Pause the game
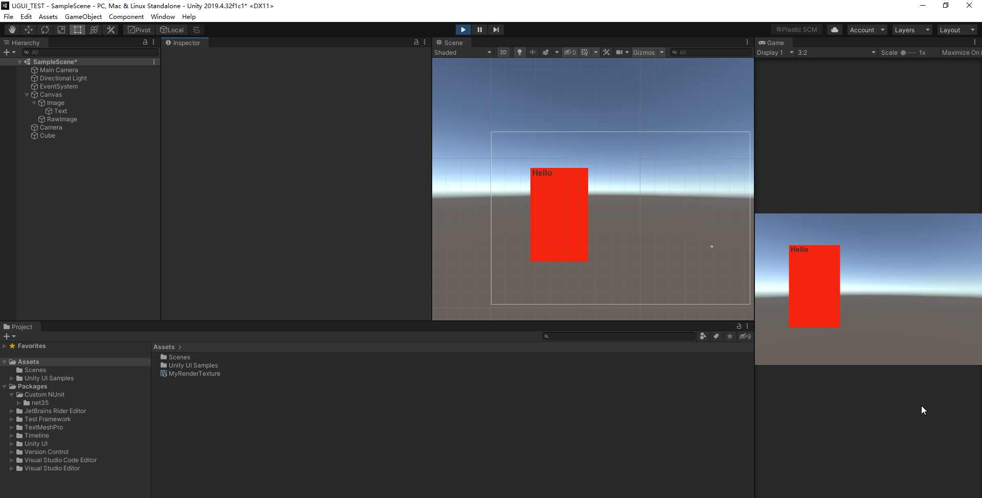Screen dimensions: 982x498 [x=479, y=30]
